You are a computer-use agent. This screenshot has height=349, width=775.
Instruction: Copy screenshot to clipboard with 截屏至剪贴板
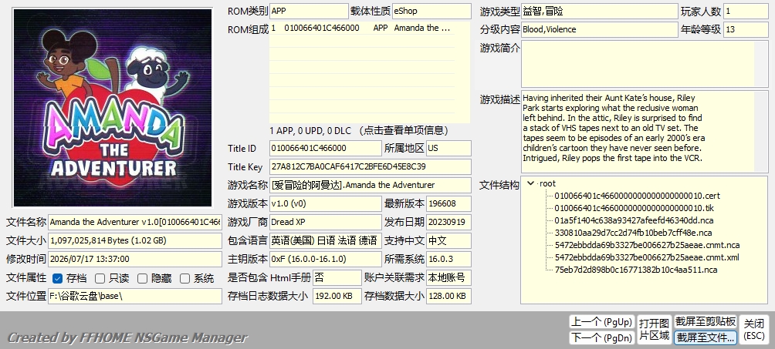click(x=706, y=322)
